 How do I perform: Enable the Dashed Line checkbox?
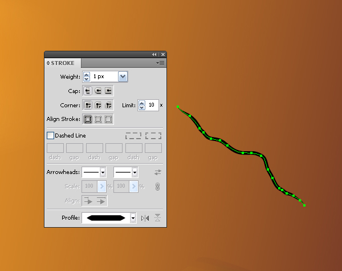(50, 135)
